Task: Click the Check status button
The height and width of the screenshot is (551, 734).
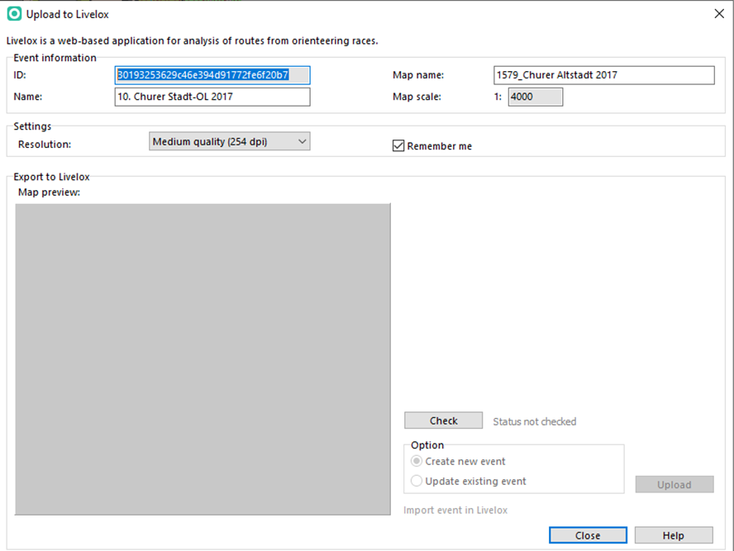Action: coord(443,420)
